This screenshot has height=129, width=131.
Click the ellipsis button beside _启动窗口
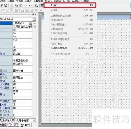coord(31,23)
